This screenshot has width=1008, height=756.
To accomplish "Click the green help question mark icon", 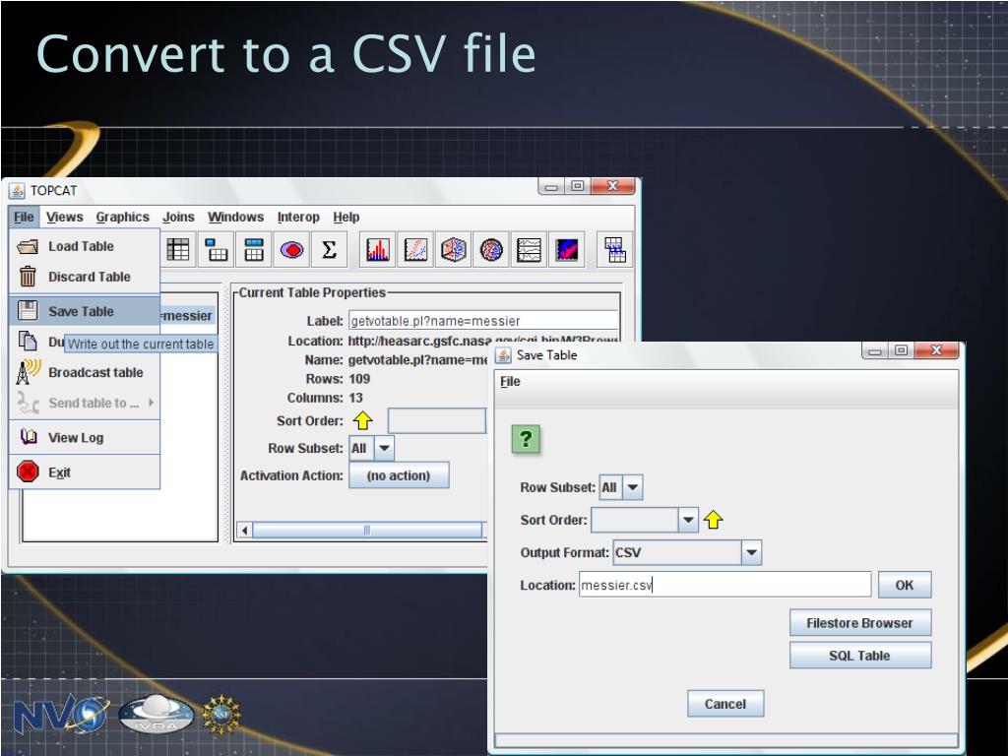I will (526, 439).
